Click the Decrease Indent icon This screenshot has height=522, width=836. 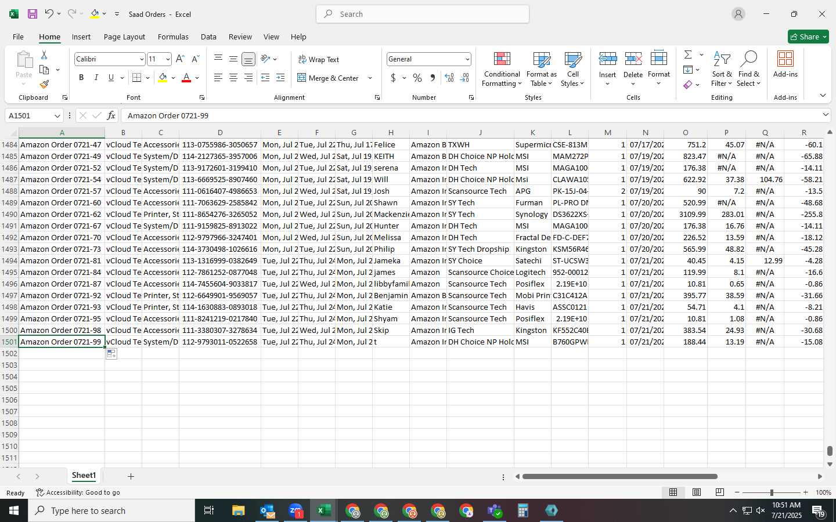[265, 78]
